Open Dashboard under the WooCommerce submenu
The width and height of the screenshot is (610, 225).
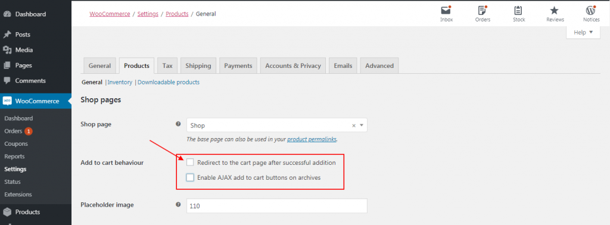pos(18,118)
